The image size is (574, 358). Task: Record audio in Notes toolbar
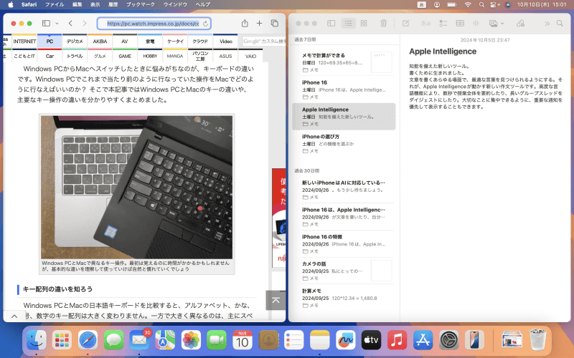click(476, 24)
